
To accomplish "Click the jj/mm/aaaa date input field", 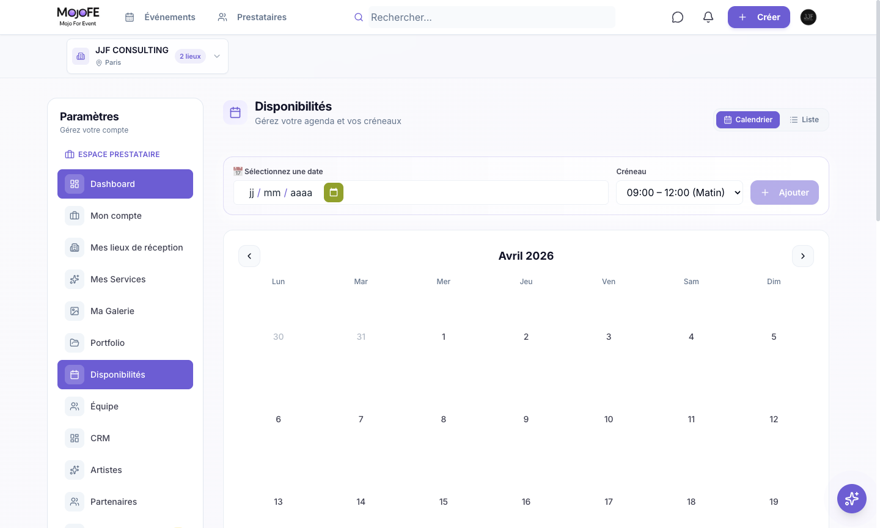I will (x=421, y=193).
